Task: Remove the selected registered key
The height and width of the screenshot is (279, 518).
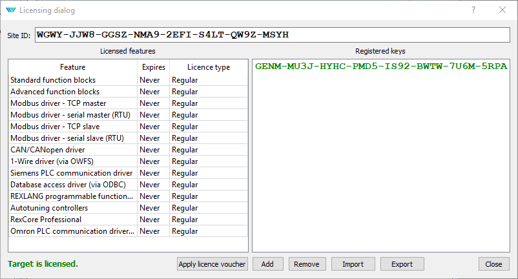Action: point(307,264)
